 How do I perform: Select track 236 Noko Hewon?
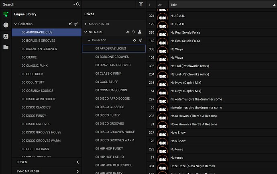[212, 116]
